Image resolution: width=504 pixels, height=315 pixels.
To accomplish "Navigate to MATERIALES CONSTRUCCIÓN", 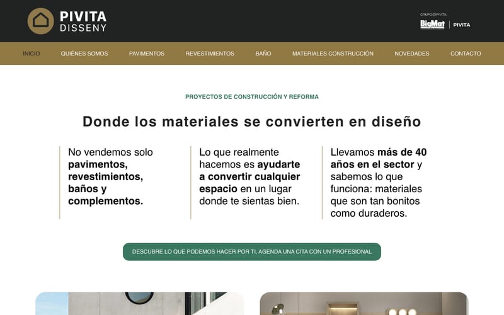I will pos(333,54).
